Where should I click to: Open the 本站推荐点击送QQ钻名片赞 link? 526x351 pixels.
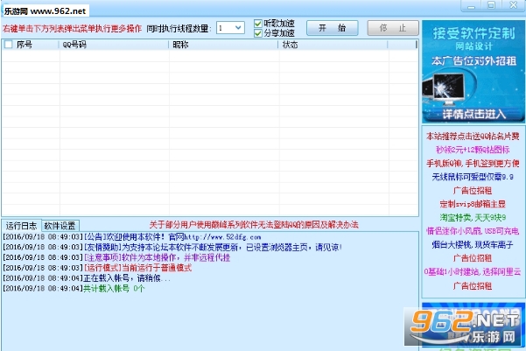[x=473, y=136]
